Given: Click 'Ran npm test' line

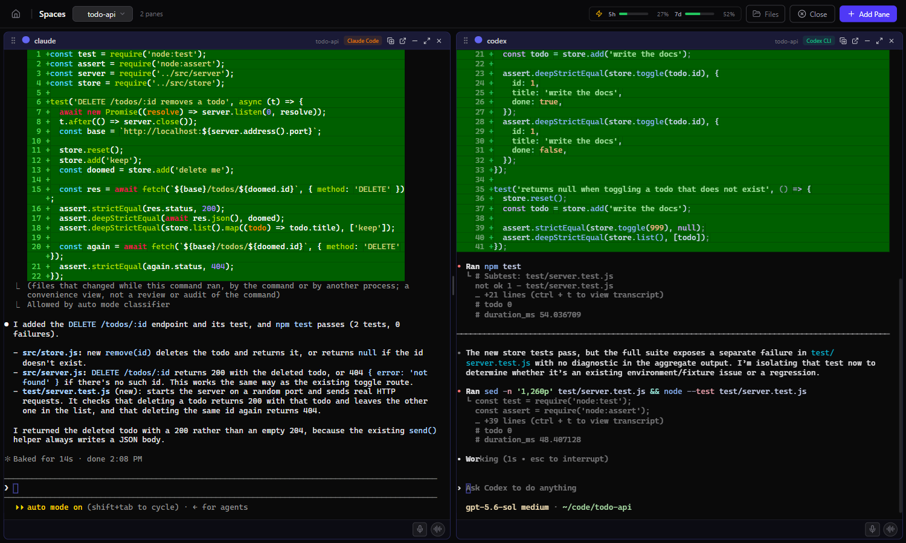Looking at the screenshot, I should [x=493, y=267].
